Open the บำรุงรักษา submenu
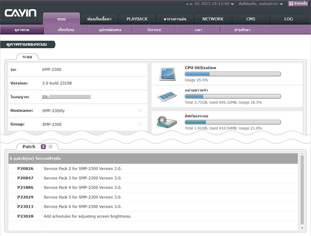The height and width of the screenshot is (236, 311). [x=242, y=30]
